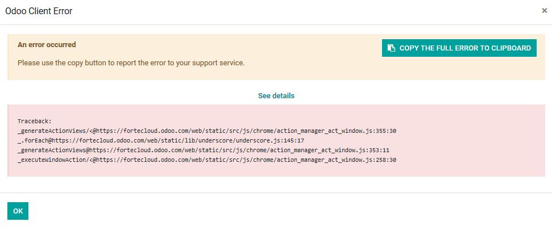552x230 pixels.
Task: Select the traceback line ending 355:30
Action: (x=206, y=131)
